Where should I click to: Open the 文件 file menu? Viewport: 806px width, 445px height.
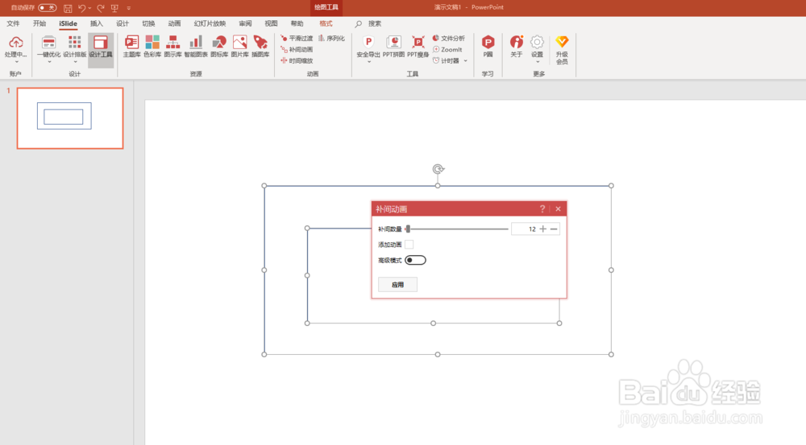[x=13, y=23]
